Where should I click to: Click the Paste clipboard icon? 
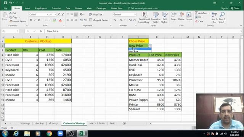tap(5, 15)
